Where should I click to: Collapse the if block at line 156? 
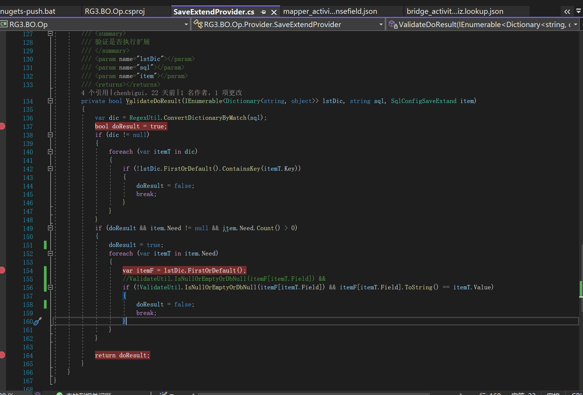click(50, 287)
